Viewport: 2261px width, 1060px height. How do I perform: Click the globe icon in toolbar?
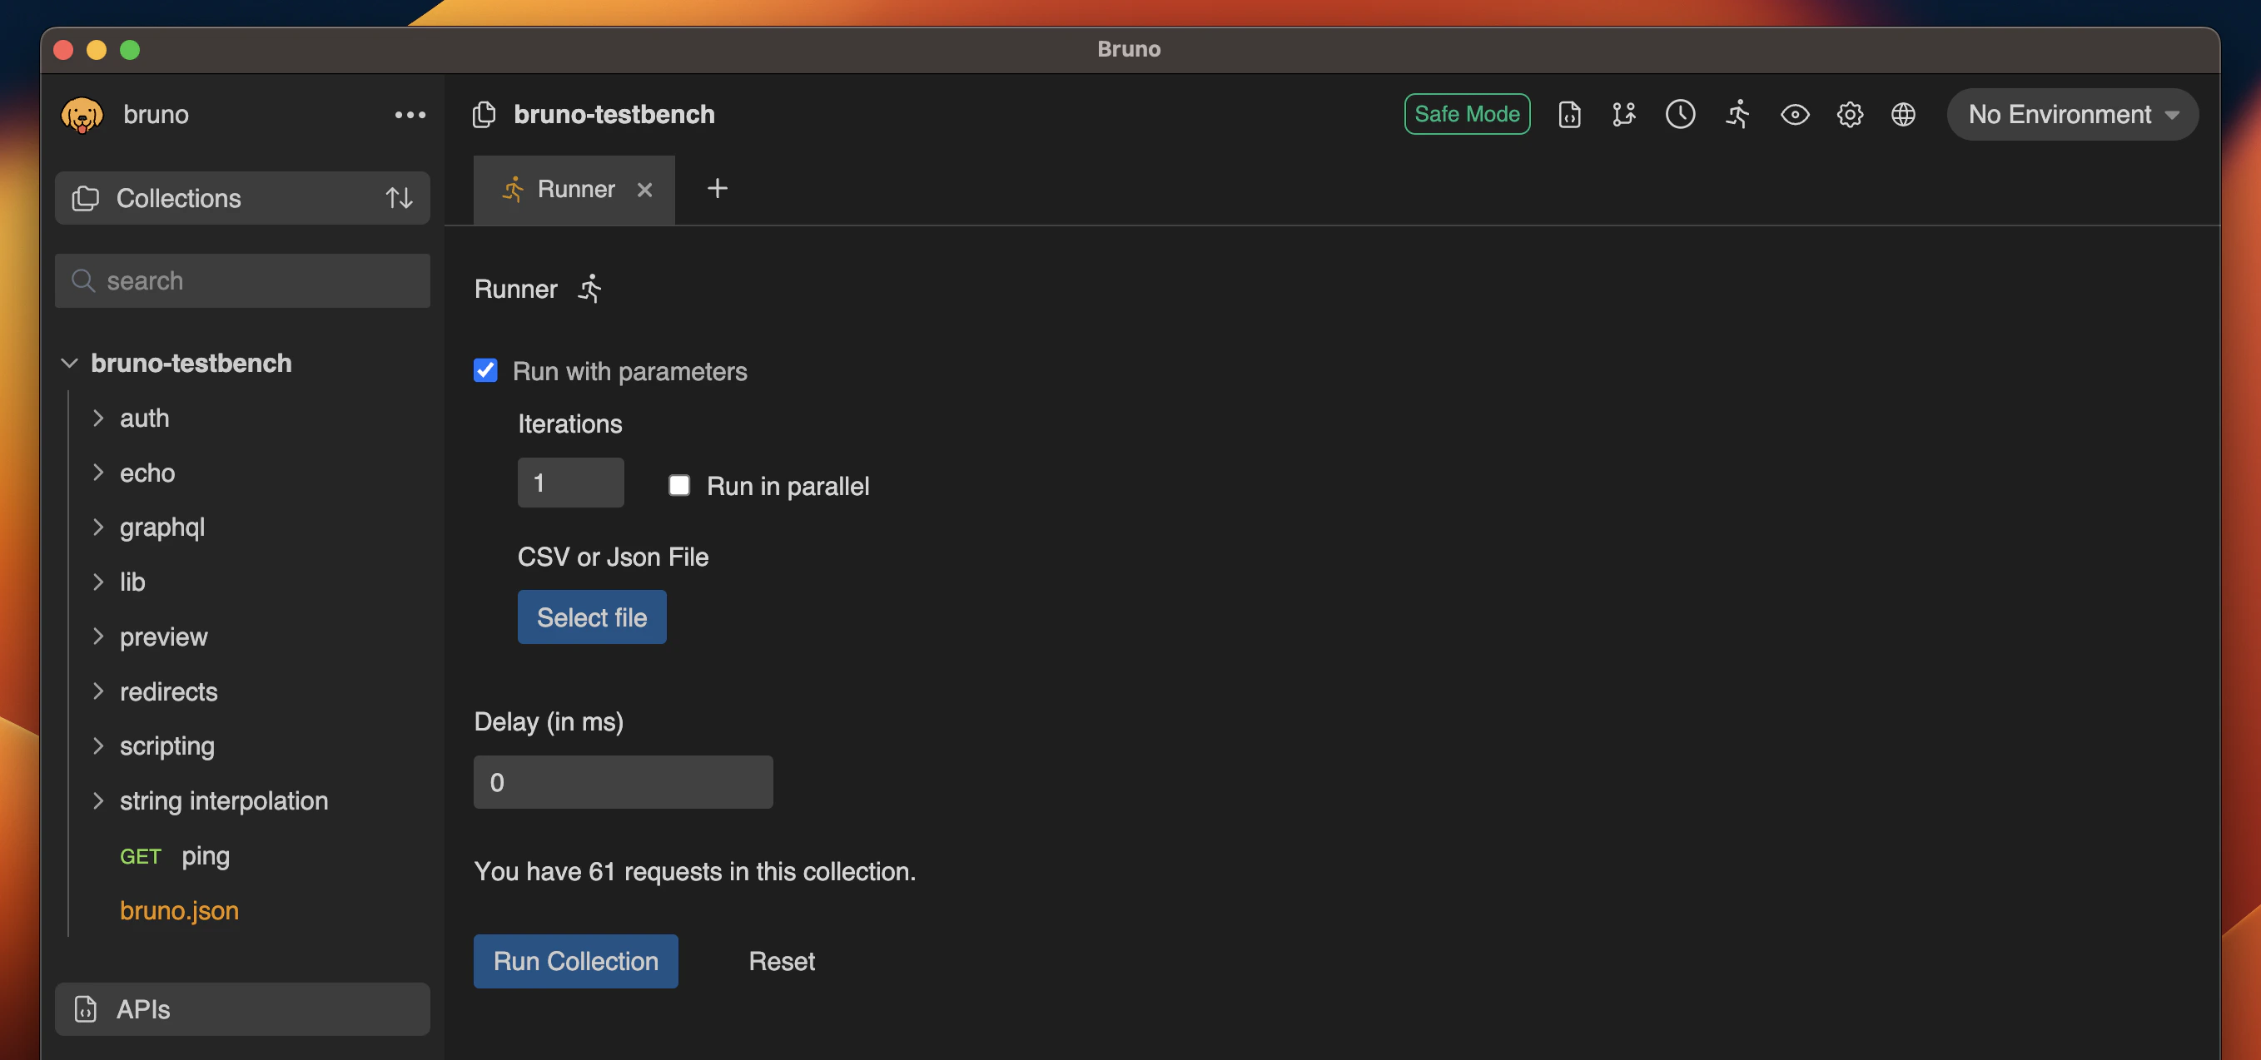[x=1903, y=114]
